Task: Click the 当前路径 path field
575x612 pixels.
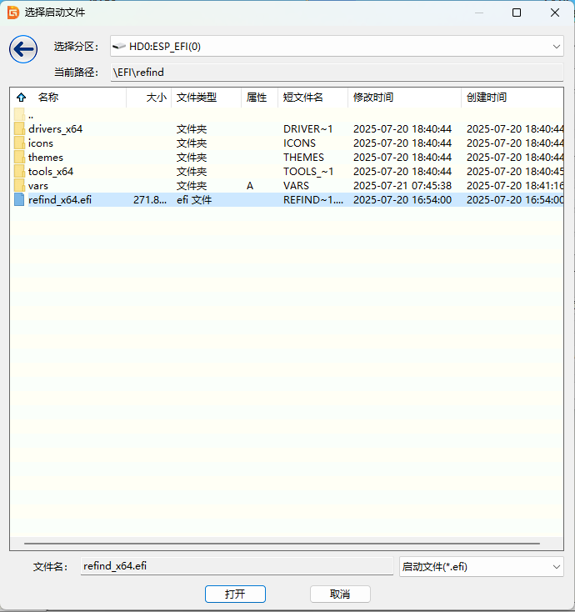Action: point(336,73)
